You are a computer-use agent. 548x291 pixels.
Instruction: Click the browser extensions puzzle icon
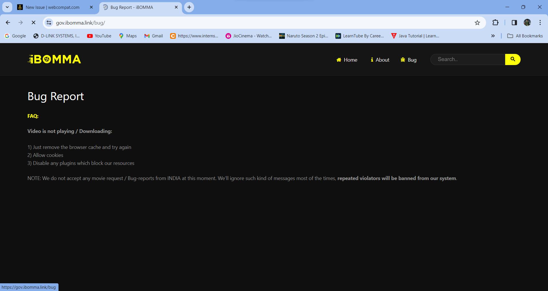496,23
